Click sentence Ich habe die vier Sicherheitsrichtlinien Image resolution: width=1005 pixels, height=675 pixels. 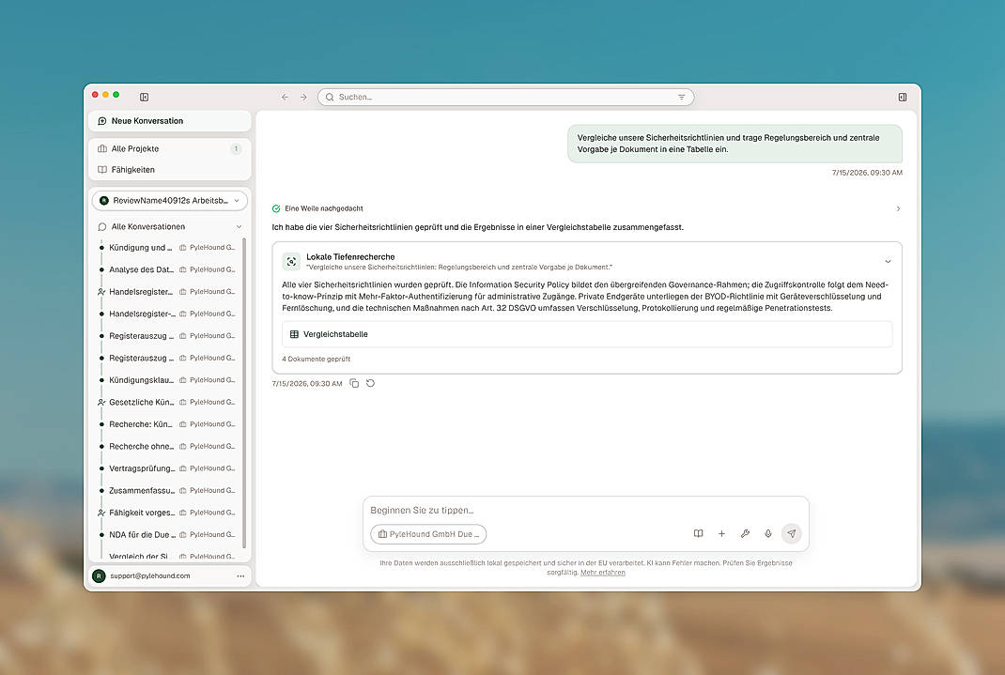(477, 227)
